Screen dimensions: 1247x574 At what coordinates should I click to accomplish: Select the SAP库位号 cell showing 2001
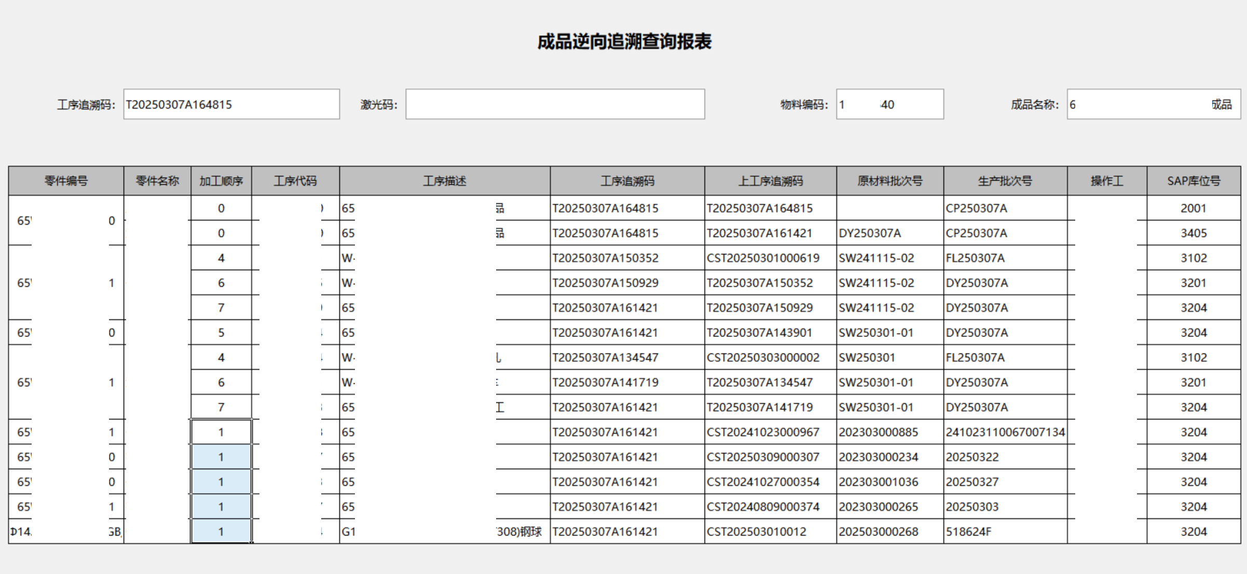point(1191,208)
